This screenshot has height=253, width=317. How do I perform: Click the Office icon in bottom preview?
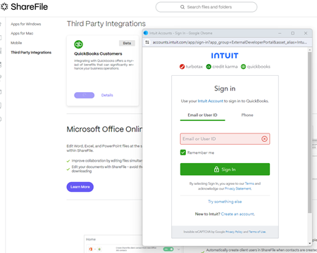(91, 249)
